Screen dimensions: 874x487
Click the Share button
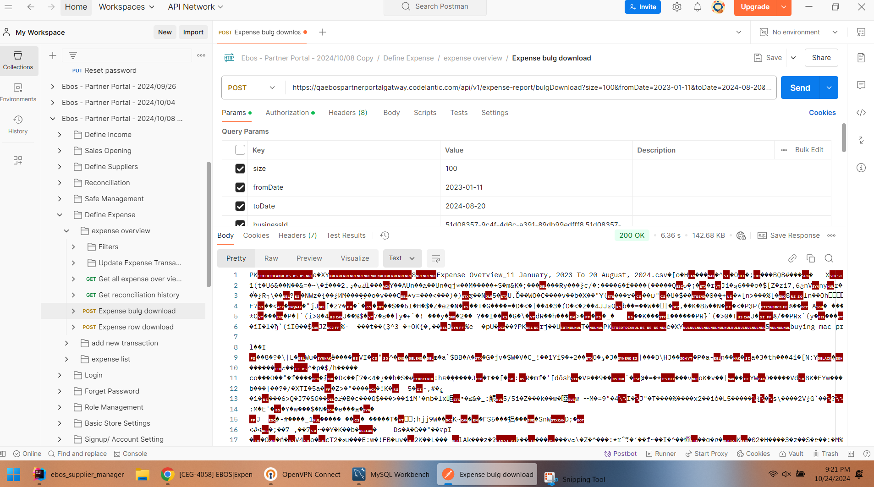tap(821, 58)
